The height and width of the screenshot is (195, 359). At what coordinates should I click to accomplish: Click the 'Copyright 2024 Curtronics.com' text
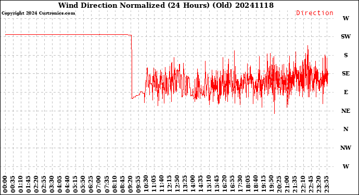[x=38, y=13]
